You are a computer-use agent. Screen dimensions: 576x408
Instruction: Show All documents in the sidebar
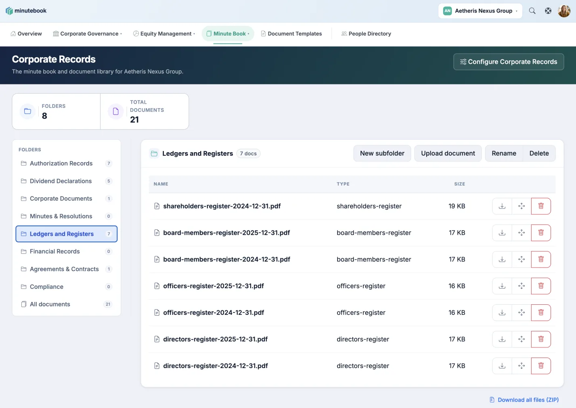point(67,304)
